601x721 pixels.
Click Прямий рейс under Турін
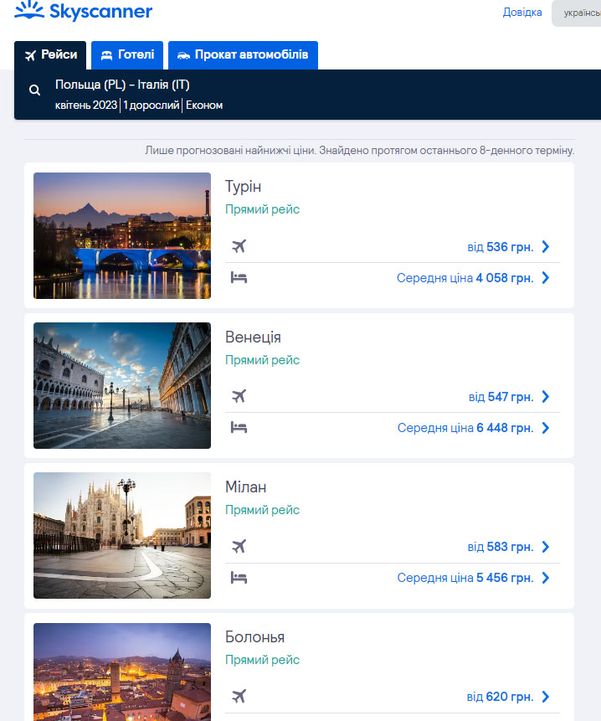(x=262, y=209)
